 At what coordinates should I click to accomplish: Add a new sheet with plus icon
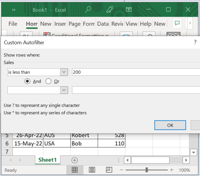[75, 160]
